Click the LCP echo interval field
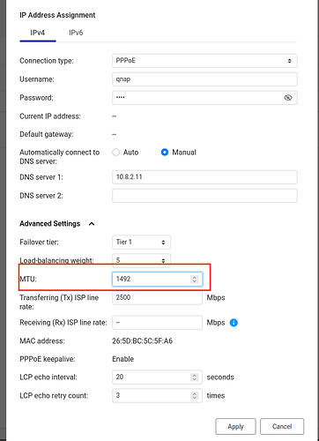 click(x=157, y=377)
